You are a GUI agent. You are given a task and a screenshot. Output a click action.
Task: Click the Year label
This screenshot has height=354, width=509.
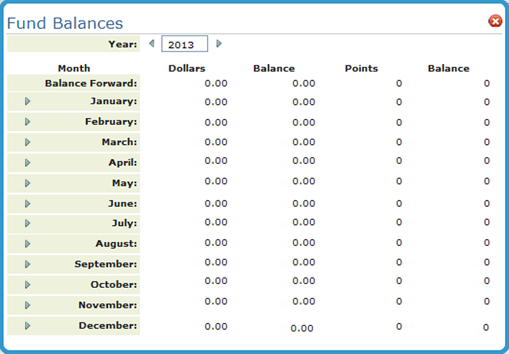click(x=123, y=44)
